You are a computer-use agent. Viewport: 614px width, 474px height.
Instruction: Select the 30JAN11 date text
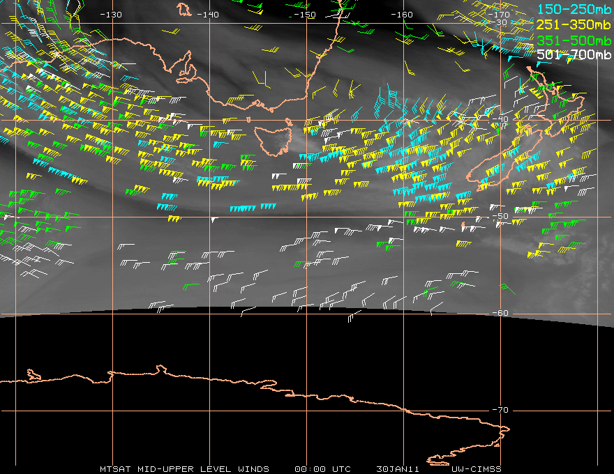point(396,468)
